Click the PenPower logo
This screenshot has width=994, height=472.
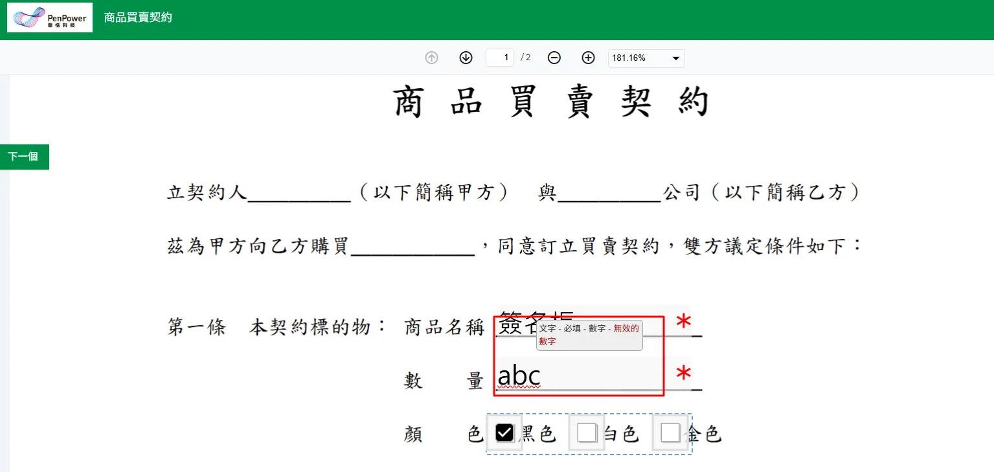coord(50,17)
